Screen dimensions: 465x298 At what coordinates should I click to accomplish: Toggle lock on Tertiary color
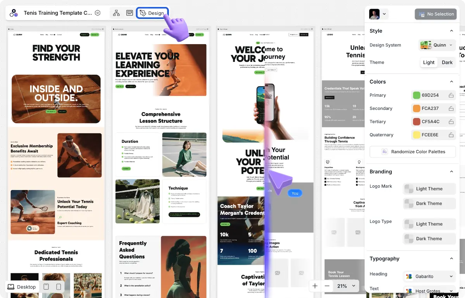pyautogui.click(x=451, y=122)
